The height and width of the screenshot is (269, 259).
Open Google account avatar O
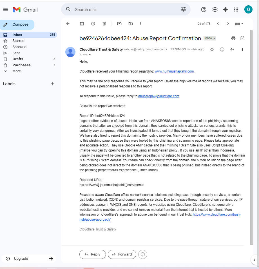248,10
